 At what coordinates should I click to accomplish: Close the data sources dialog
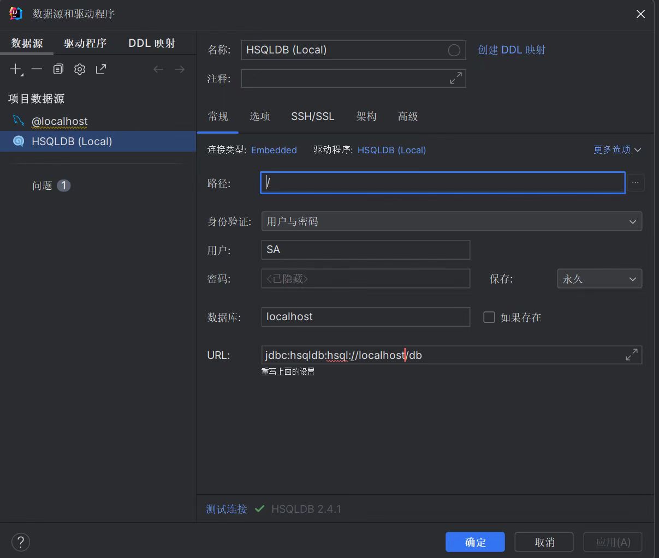(x=640, y=14)
